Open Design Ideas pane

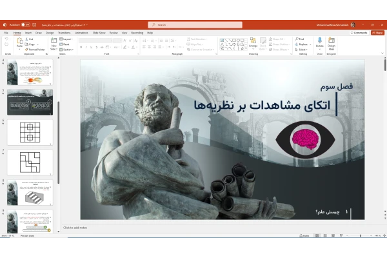pos(332,42)
